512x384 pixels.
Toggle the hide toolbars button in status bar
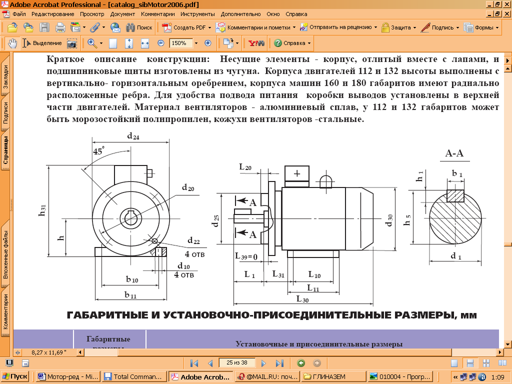[25, 363]
